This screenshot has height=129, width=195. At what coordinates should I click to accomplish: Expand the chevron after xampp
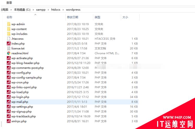(48, 10)
